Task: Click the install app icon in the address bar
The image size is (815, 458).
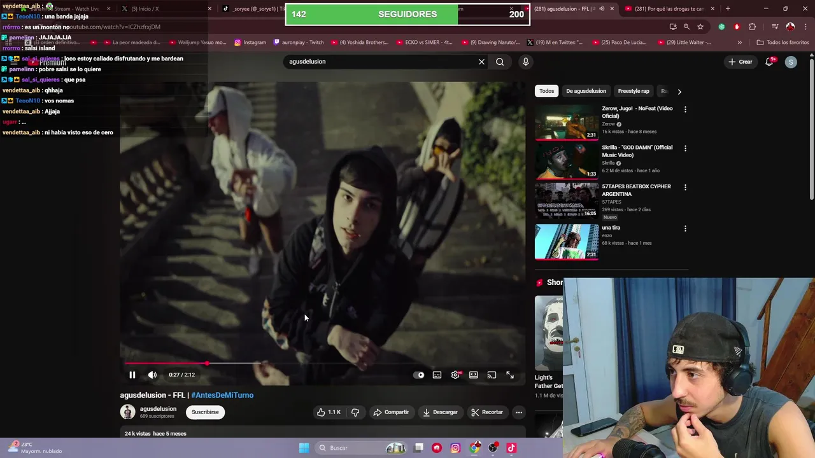Action: [x=673, y=27]
